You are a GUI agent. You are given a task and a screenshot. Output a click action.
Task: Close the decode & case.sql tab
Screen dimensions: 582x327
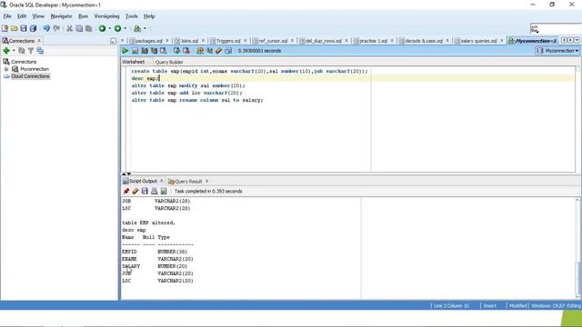coord(447,40)
